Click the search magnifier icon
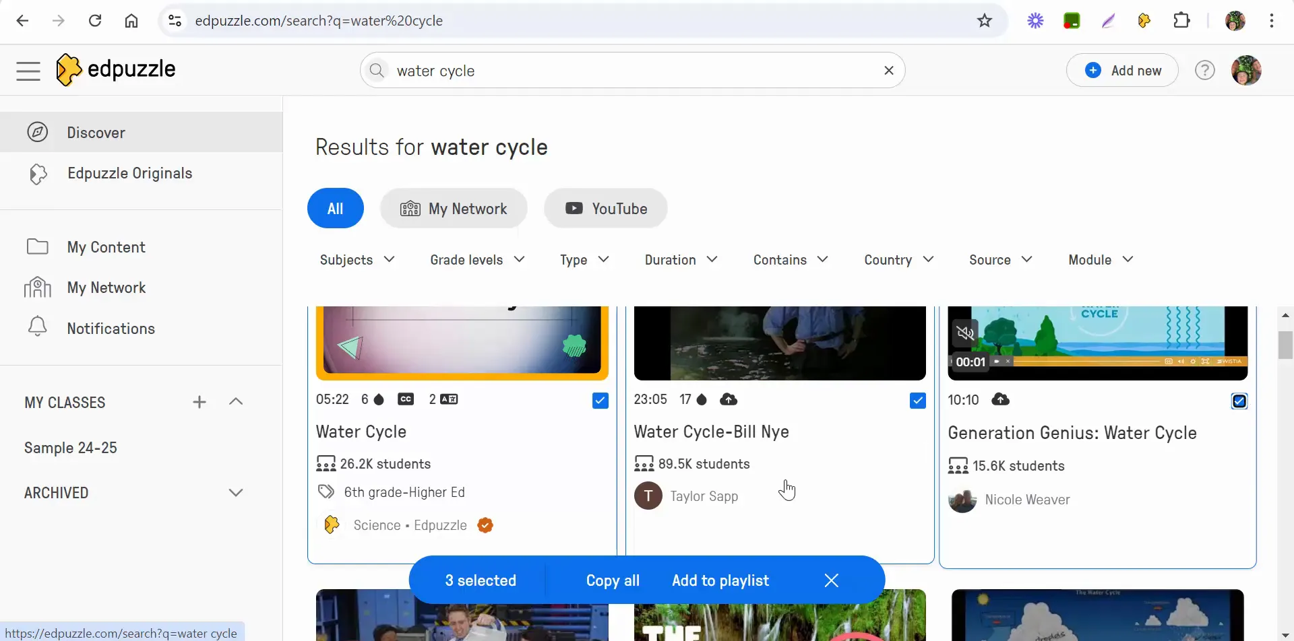Screen dimensions: 1294x641 pyautogui.click(x=377, y=71)
